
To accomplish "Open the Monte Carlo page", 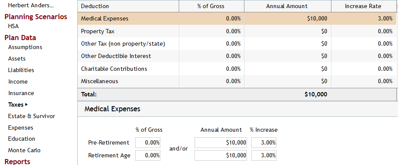I will [x=24, y=150].
